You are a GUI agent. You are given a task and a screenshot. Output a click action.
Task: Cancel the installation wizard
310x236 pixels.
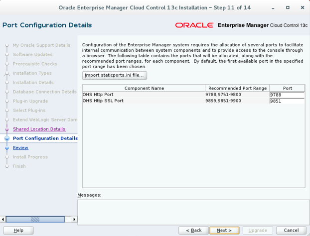point(291,230)
